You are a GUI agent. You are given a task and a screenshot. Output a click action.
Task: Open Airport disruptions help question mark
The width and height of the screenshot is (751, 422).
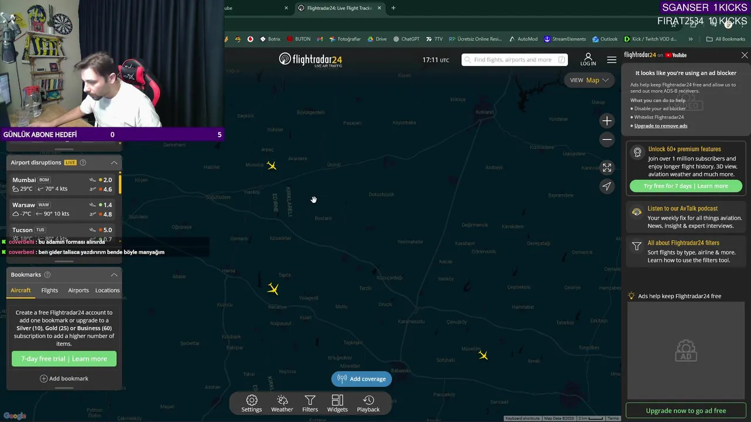tap(83, 162)
